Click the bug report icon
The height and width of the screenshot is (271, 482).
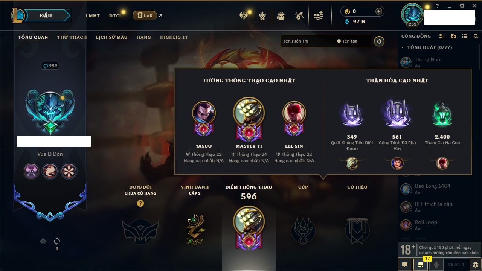point(475,265)
